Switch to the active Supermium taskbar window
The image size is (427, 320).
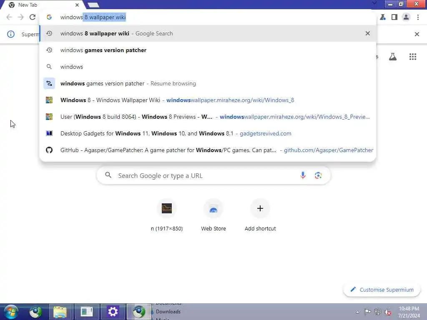pyautogui.click(x=139, y=312)
